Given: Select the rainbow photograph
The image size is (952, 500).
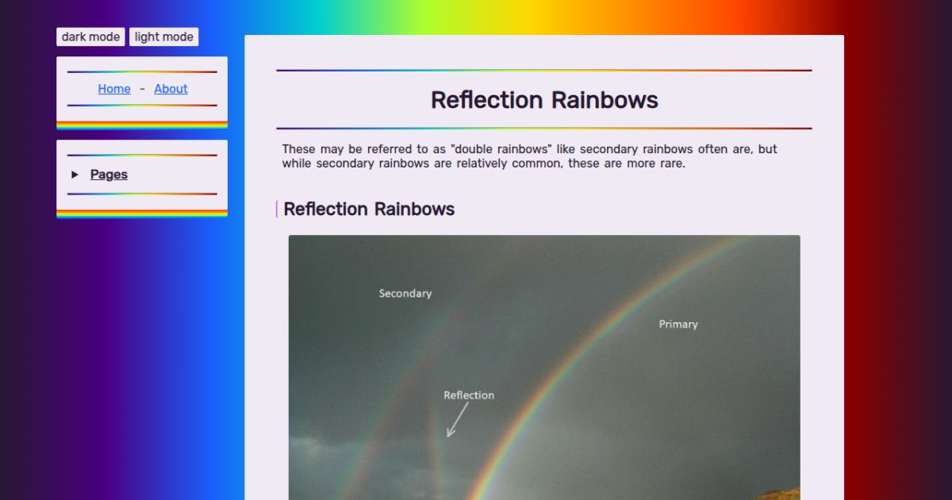Looking at the screenshot, I should [544, 365].
